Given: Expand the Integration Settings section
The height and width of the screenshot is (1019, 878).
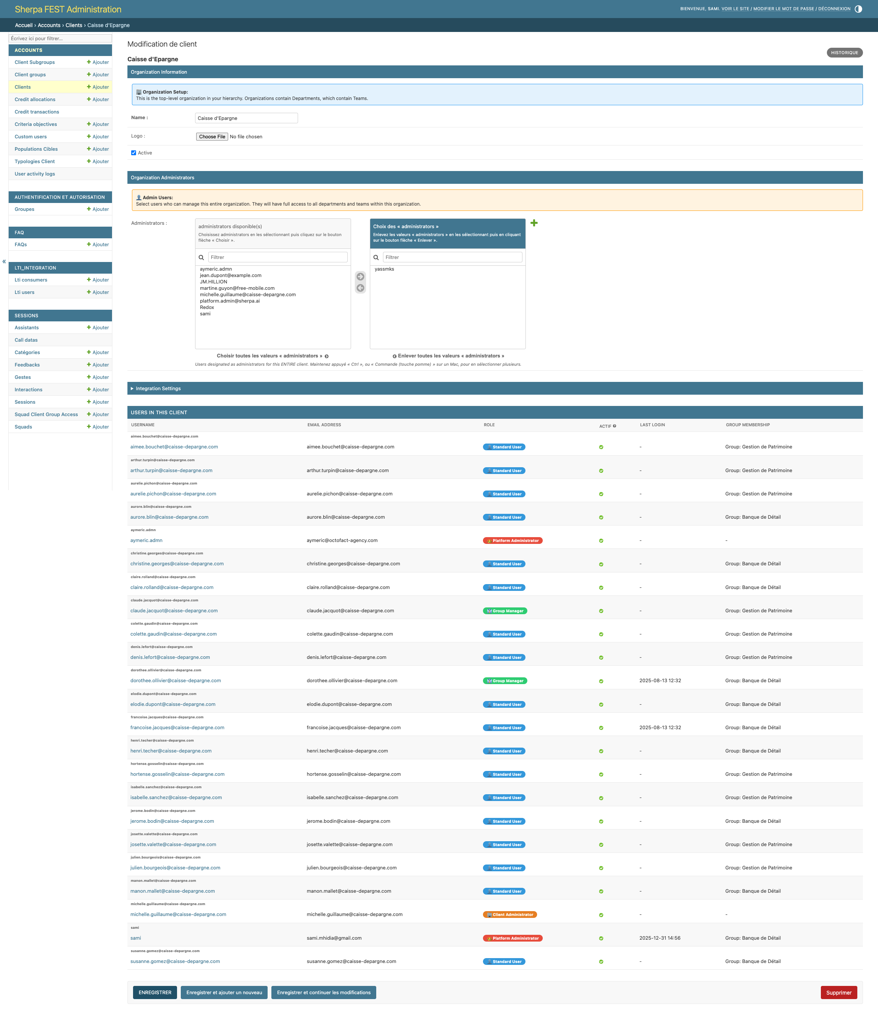Looking at the screenshot, I should [158, 389].
